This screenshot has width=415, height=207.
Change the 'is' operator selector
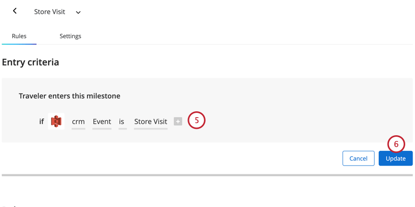[x=122, y=122]
